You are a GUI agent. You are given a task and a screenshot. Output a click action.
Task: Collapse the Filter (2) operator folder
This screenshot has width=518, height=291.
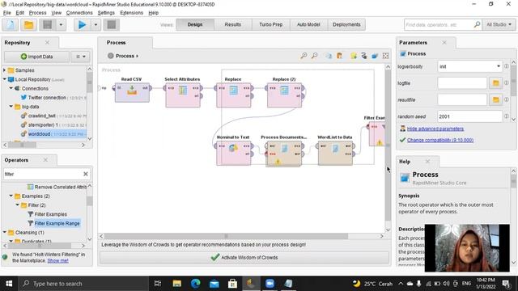tap(18, 205)
